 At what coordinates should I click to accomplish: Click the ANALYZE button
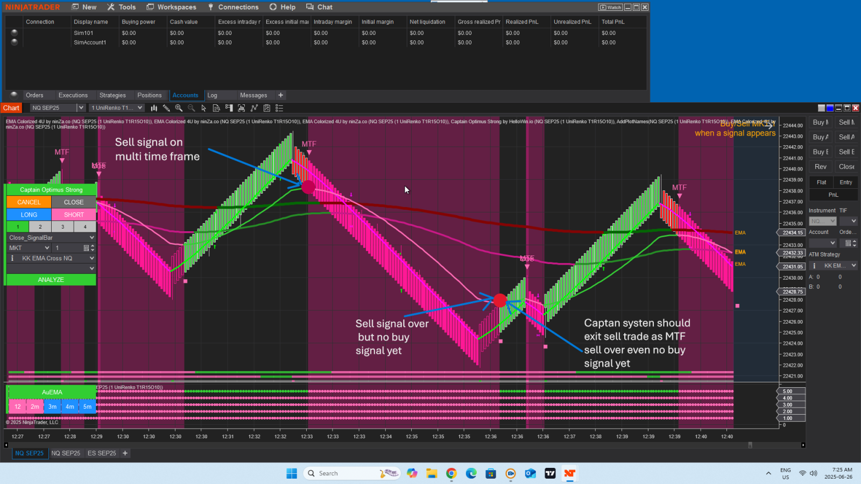point(51,280)
